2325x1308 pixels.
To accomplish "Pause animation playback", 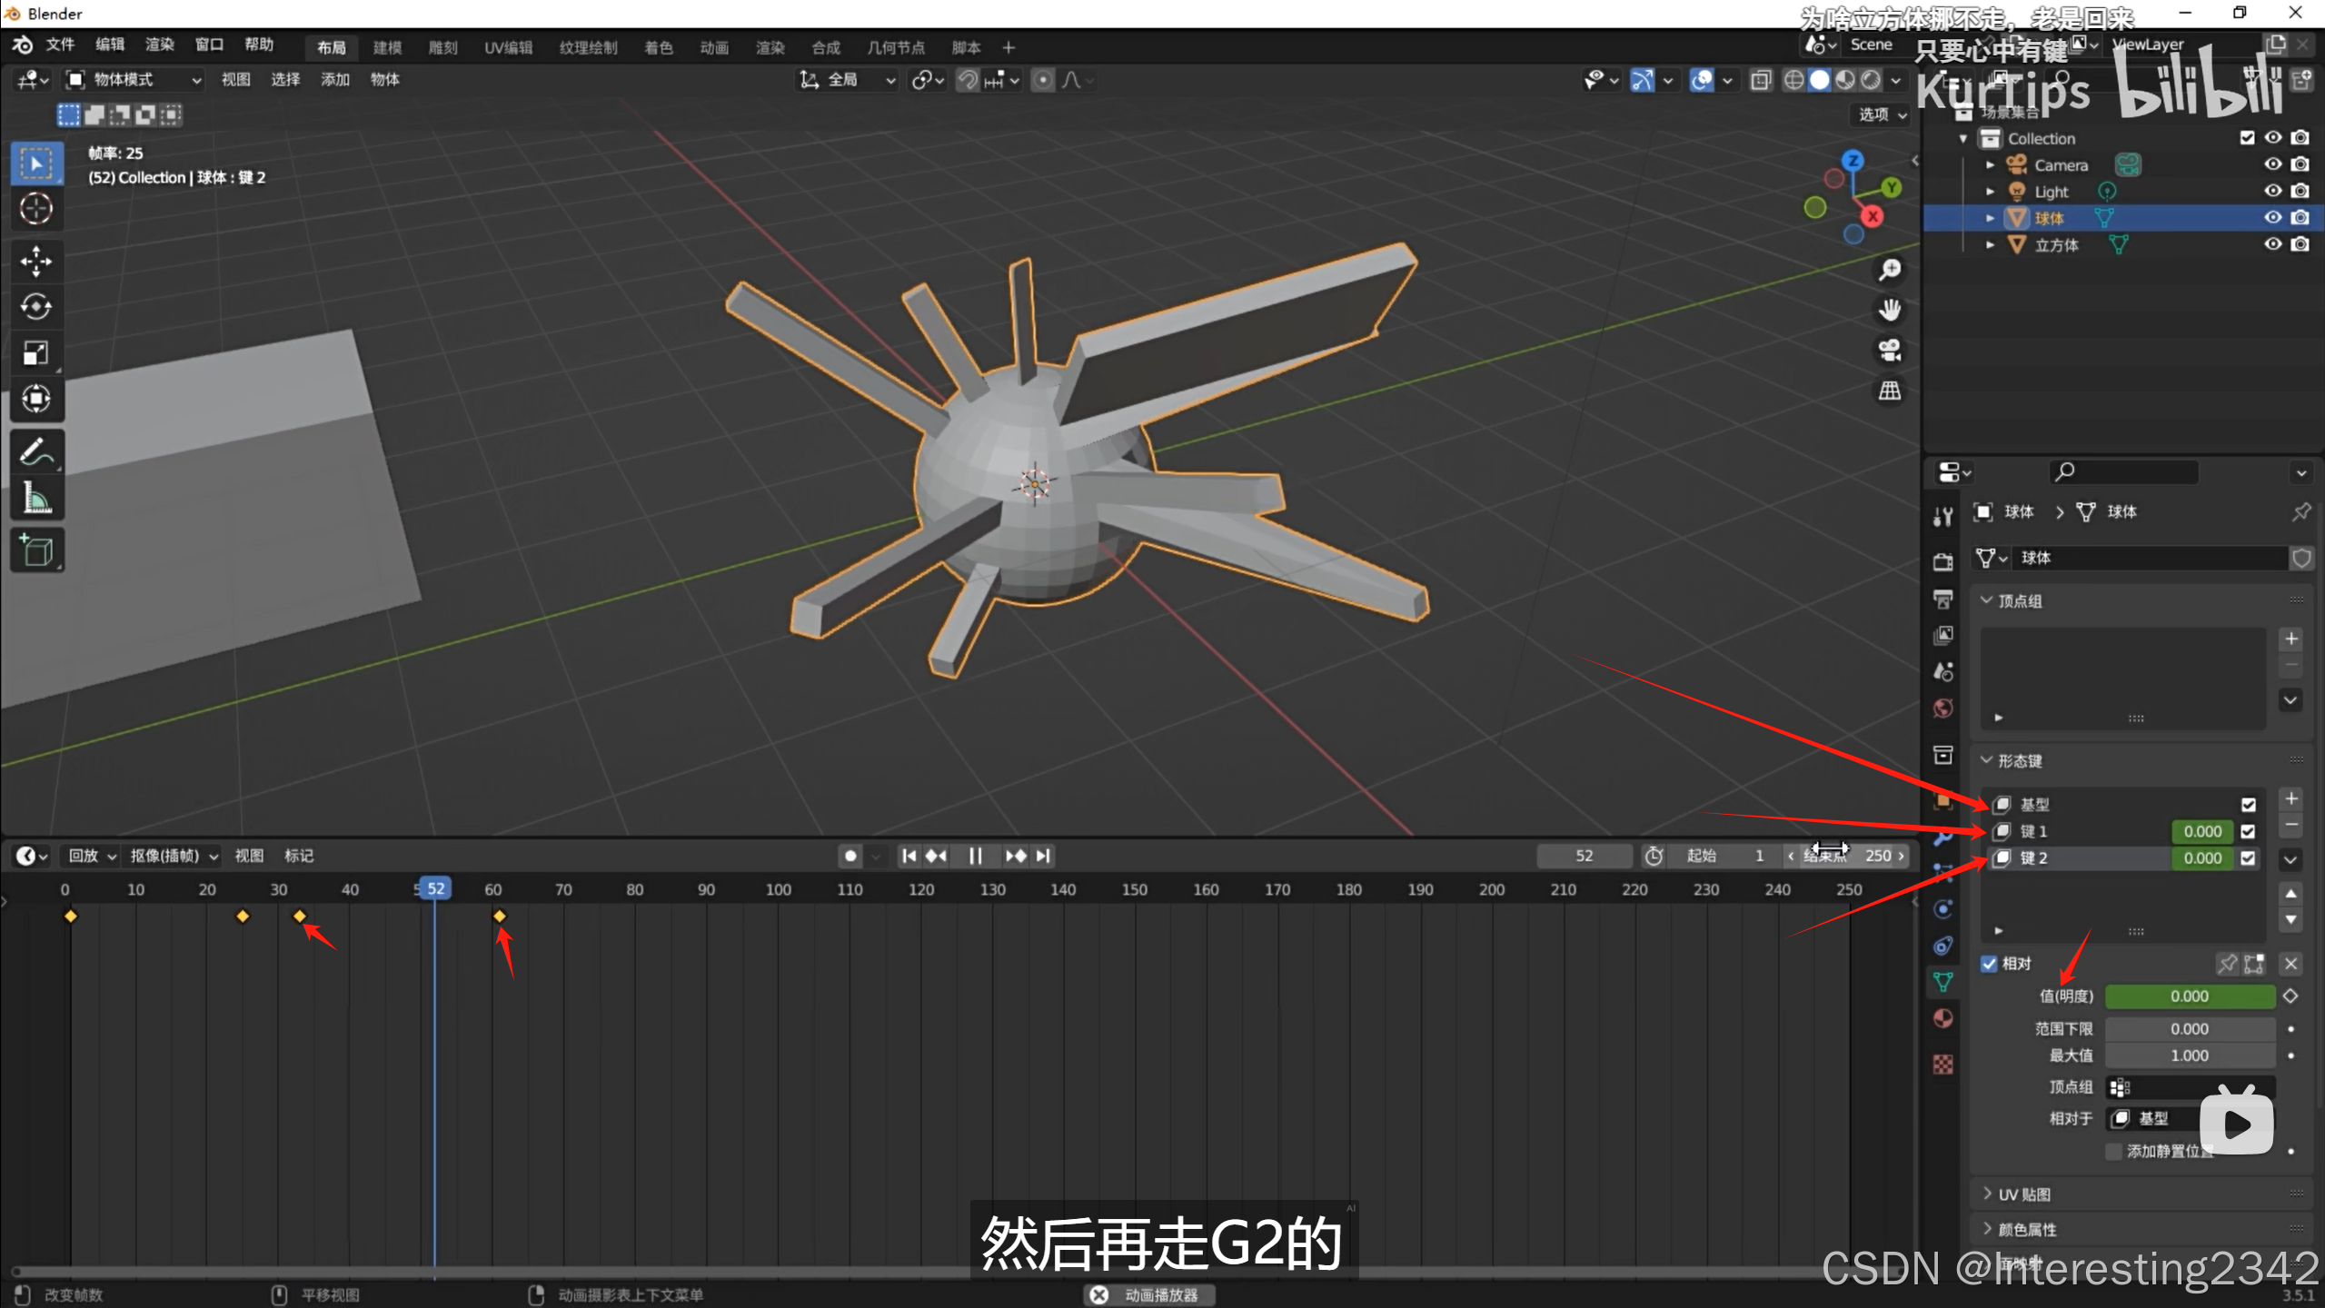I will coord(975,856).
